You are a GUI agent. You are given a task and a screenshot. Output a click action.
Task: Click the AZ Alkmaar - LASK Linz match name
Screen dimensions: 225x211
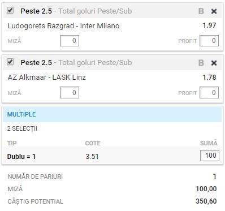click(47, 77)
